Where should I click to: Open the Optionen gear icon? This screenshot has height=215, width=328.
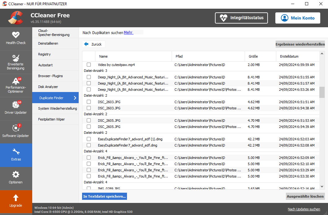tap(16, 174)
